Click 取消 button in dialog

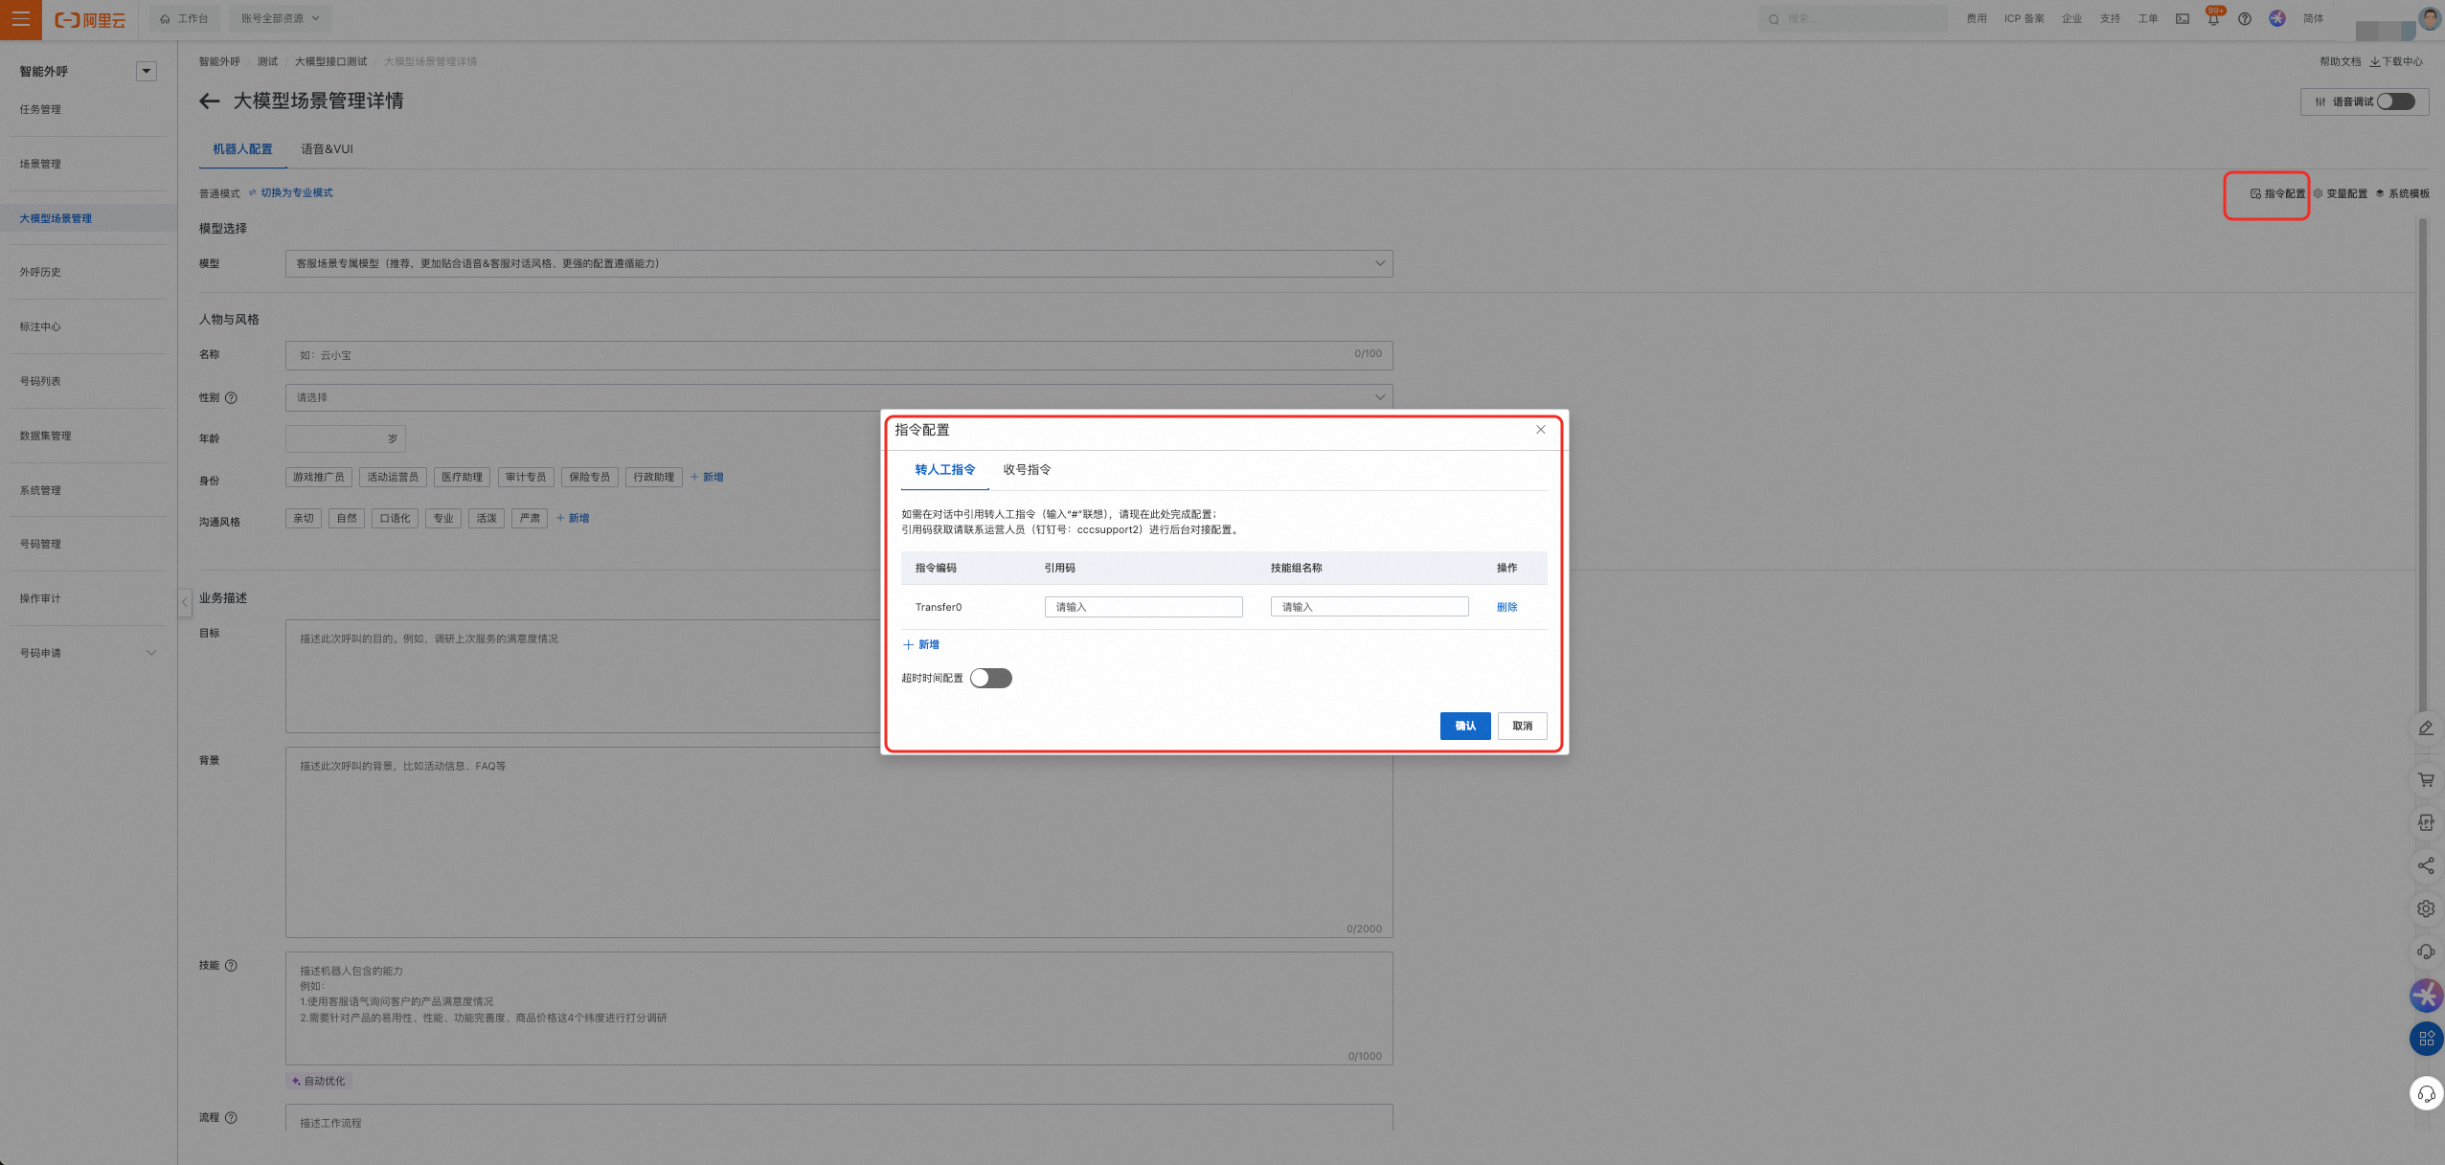pyautogui.click(x=1523, y=727)
